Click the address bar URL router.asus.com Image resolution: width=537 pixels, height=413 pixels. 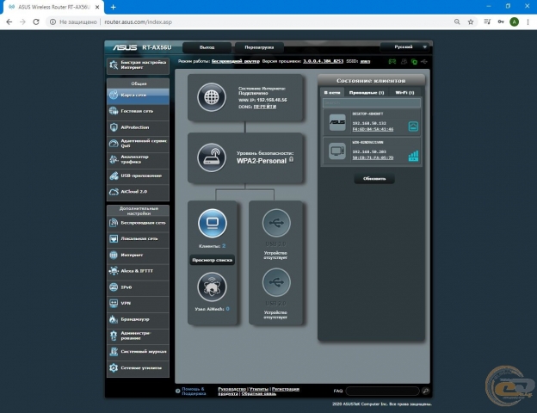(138, 22)
